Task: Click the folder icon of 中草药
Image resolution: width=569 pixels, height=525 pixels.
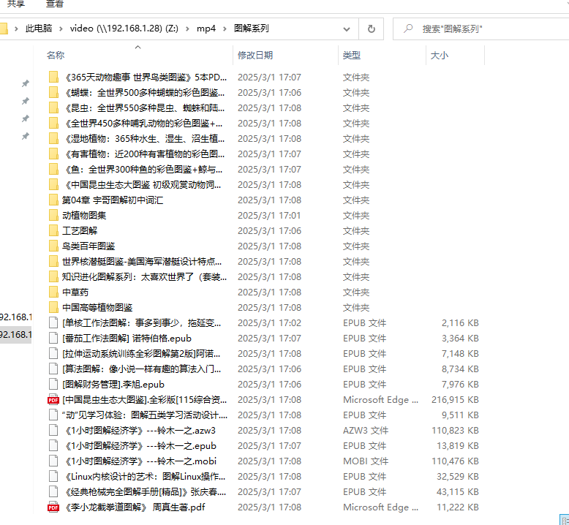Action: click(x=53, y=292)
